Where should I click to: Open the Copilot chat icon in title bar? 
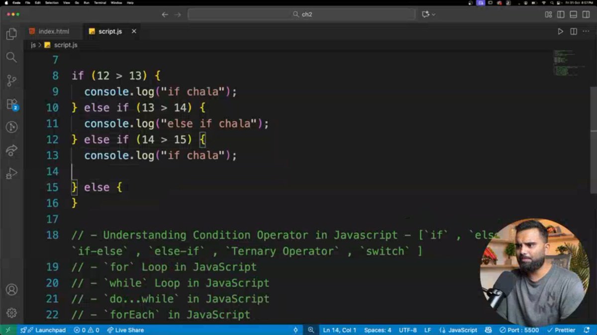point(425,14)
